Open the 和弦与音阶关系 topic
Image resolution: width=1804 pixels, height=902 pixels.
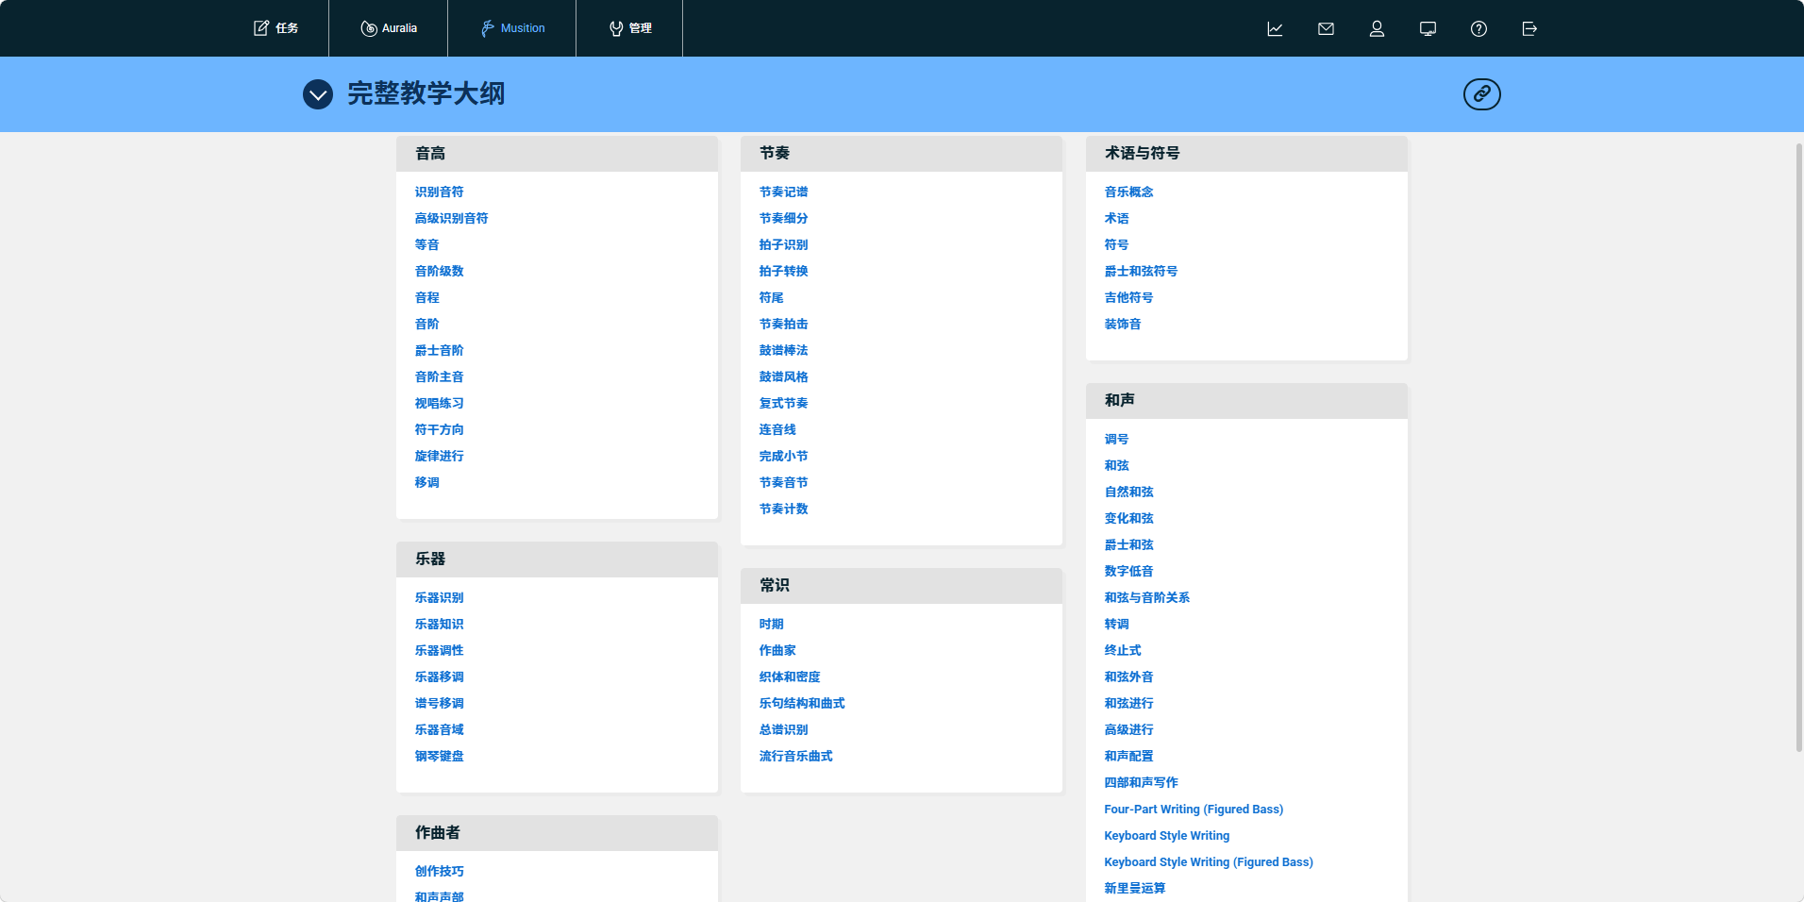[1146, 597]
